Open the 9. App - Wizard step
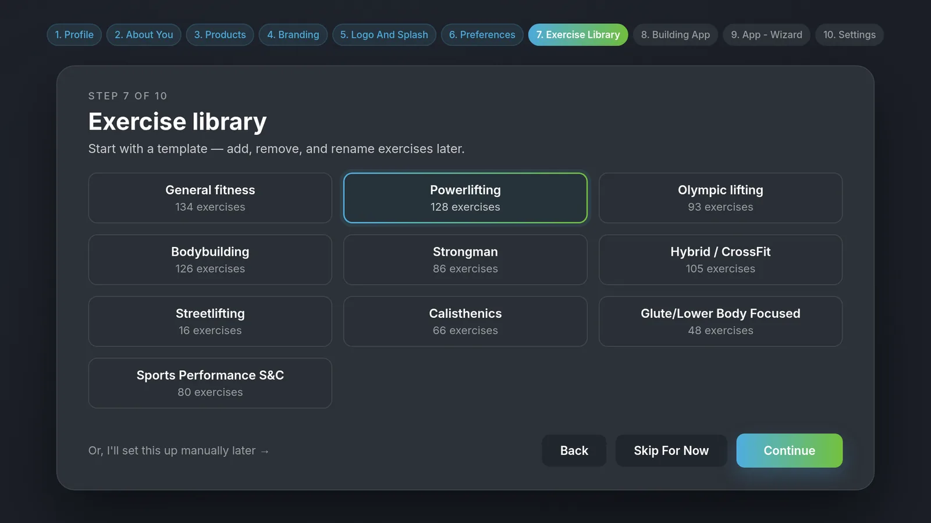The height and width of the screenshot is (523, 931). pyautogui.click(x=766, y=35)
